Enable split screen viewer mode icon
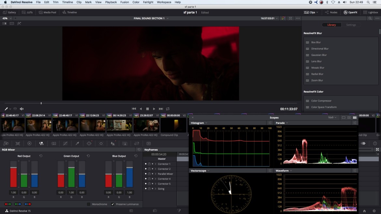The height and width of the screenshot is (214, 381). (12, 23)
